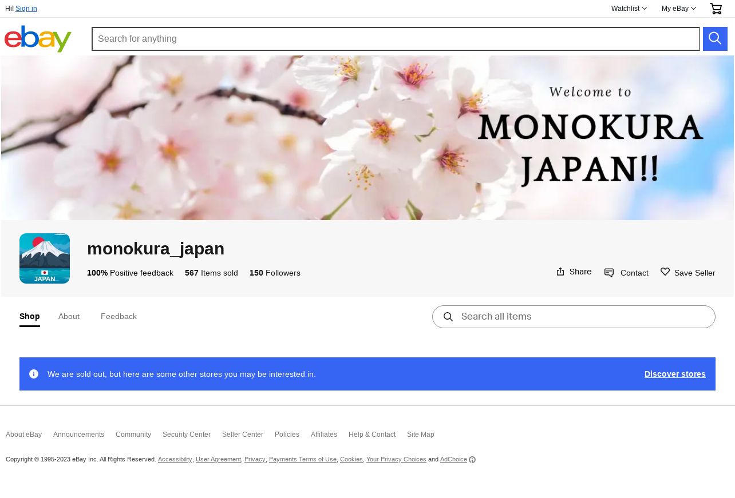Expand the Watchlist dropdown
This screenshot has height=498, width=735.
pos(629,9)
